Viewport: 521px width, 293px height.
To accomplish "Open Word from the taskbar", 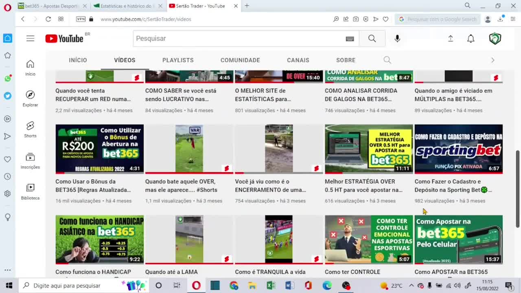I will 290,286.
